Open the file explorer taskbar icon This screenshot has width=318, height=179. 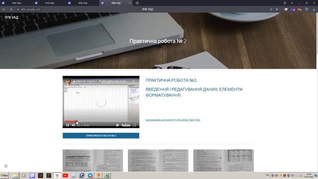pyautogui.click(x=15, y=176)
